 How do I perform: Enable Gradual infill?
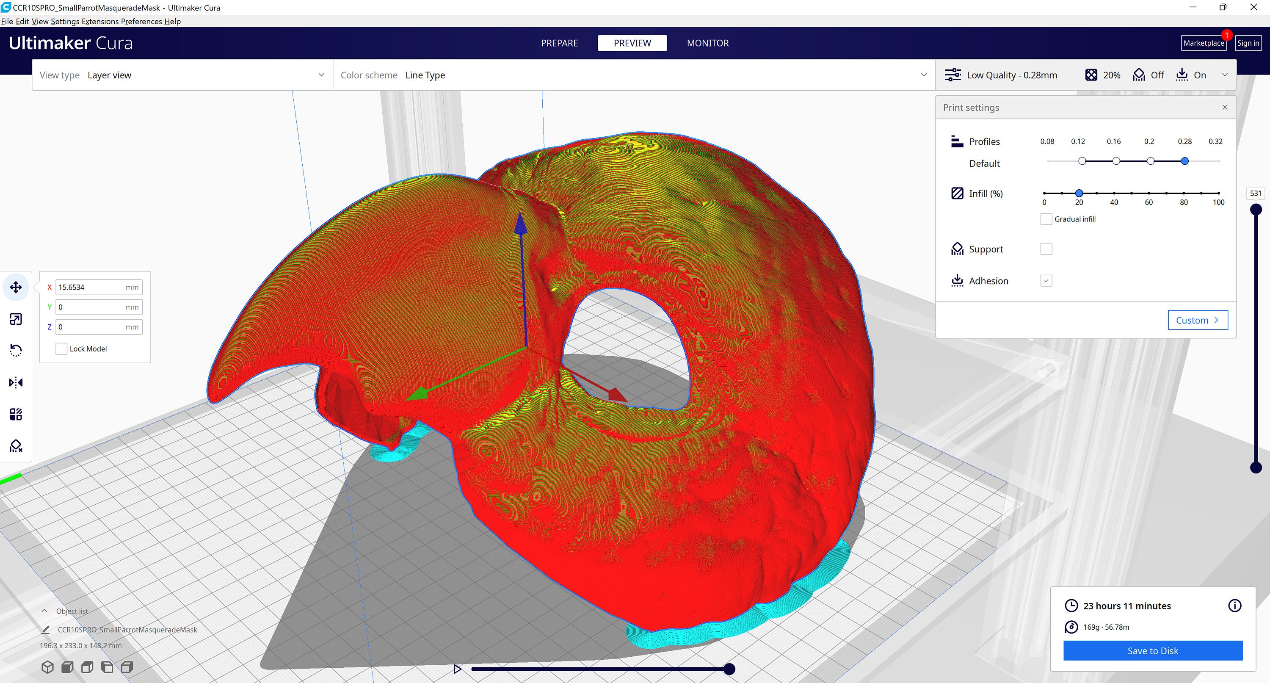[x=1046, y=218]
